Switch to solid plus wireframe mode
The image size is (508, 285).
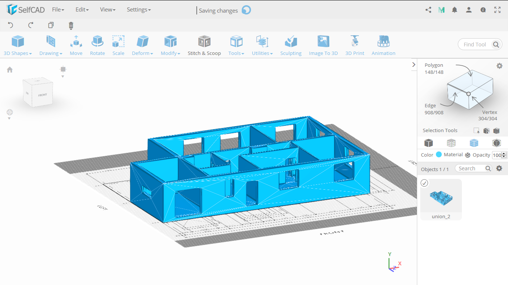(x=474, y=143)
